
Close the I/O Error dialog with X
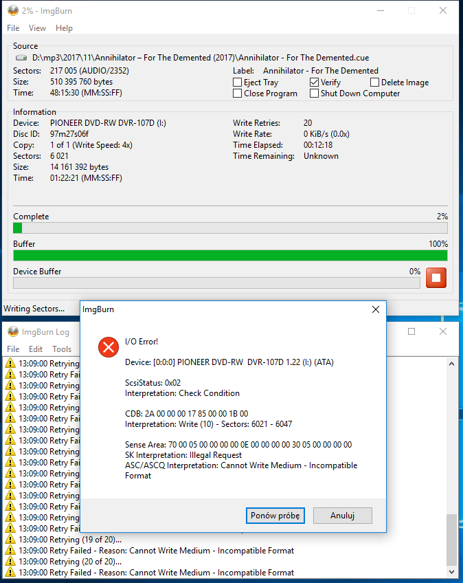click(x=376, y=309)
